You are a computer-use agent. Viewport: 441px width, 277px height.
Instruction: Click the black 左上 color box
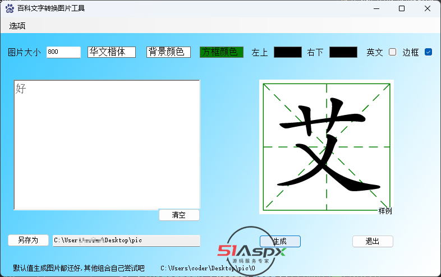pyautogui.click(x=288, y=52)
